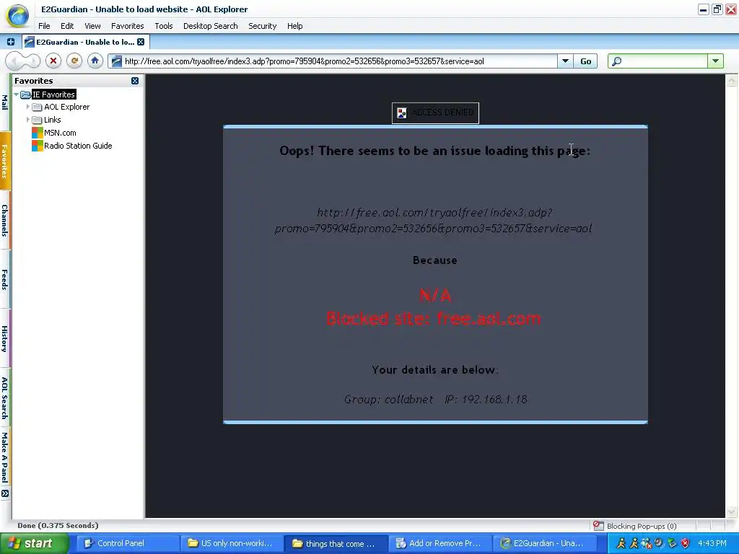Click the MSN.com butterfly icon
Screen dimensions: 739x554
38,133
